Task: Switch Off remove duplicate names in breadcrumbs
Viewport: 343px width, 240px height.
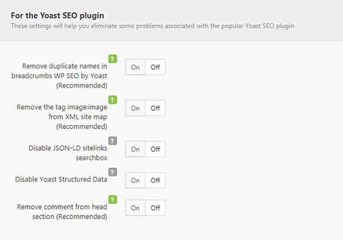Action: pyautogui.click(x=155, y=67)
